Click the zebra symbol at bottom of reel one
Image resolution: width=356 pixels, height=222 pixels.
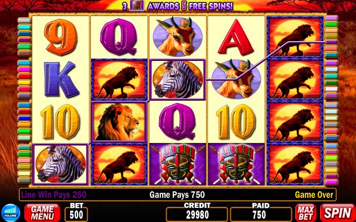tap(61, 164)
